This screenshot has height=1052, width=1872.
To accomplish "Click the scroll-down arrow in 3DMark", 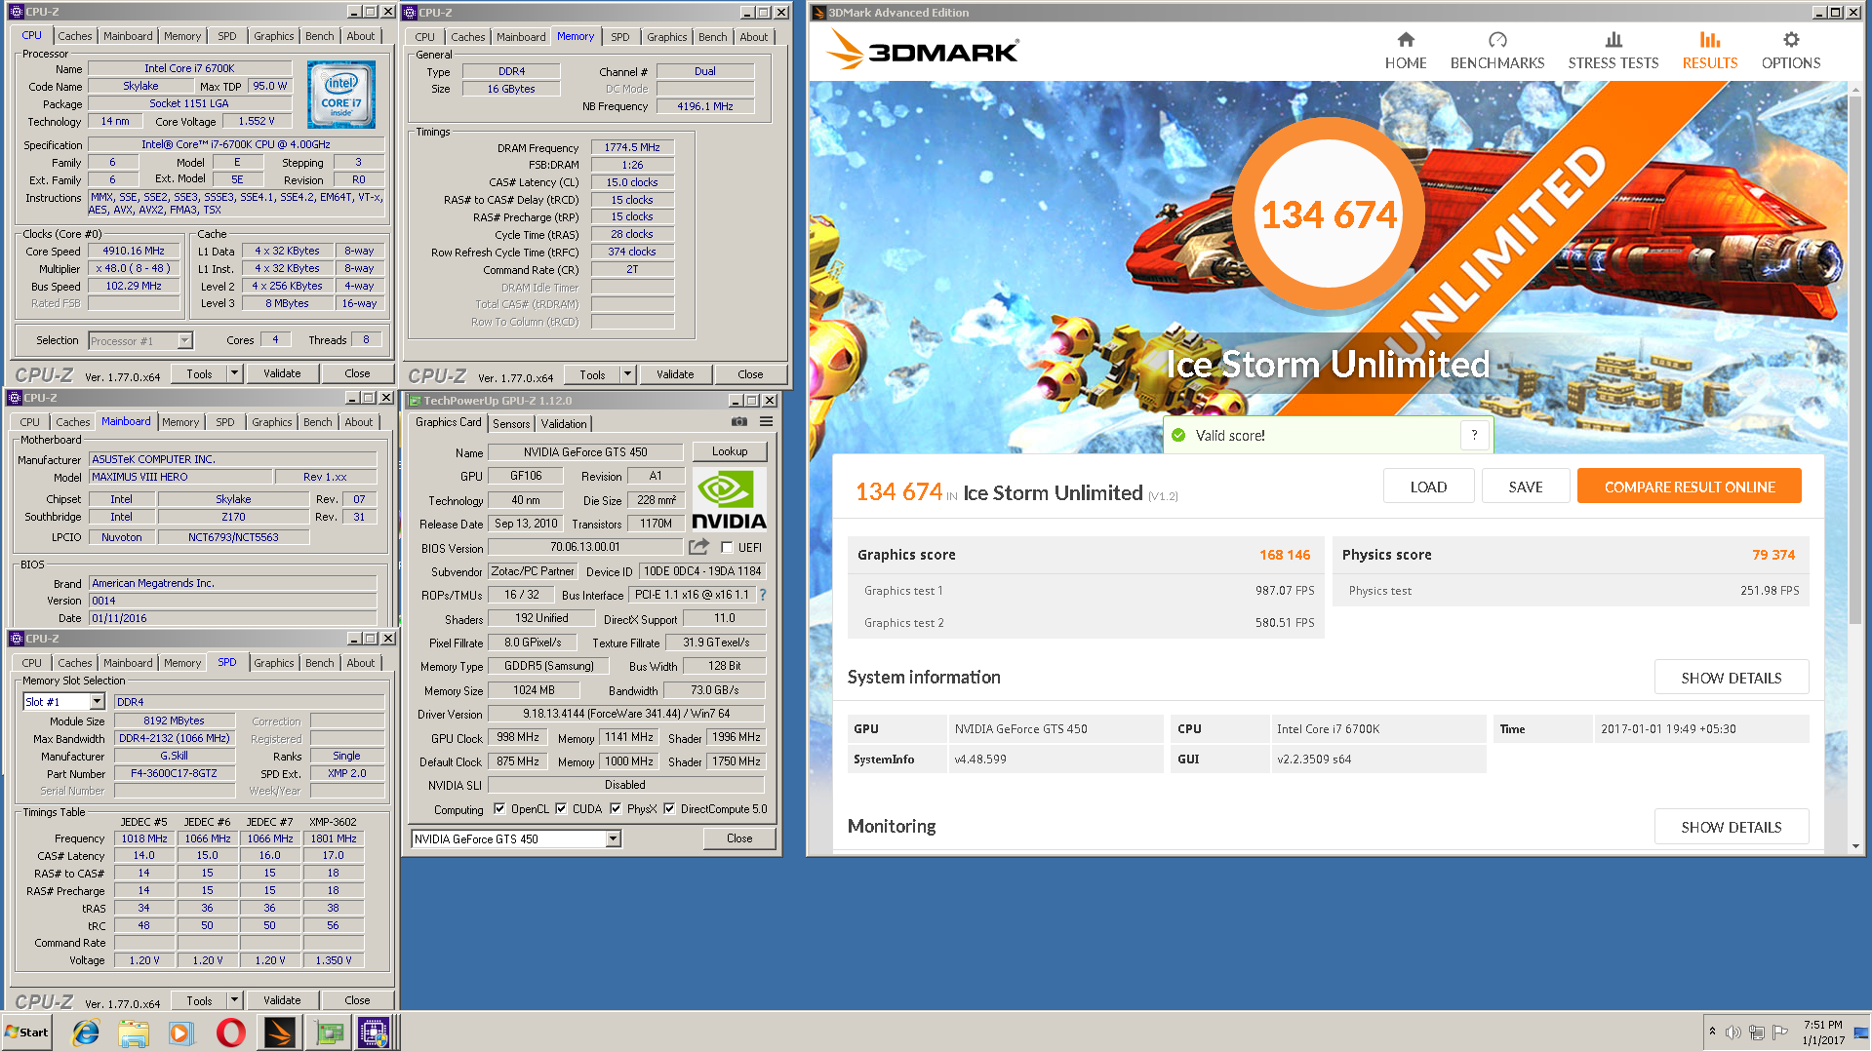I will 1855,846.
